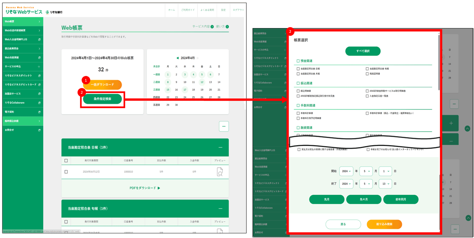Collapse the 当座勘定照合表 旬報 section

click(x=220, y=209)
